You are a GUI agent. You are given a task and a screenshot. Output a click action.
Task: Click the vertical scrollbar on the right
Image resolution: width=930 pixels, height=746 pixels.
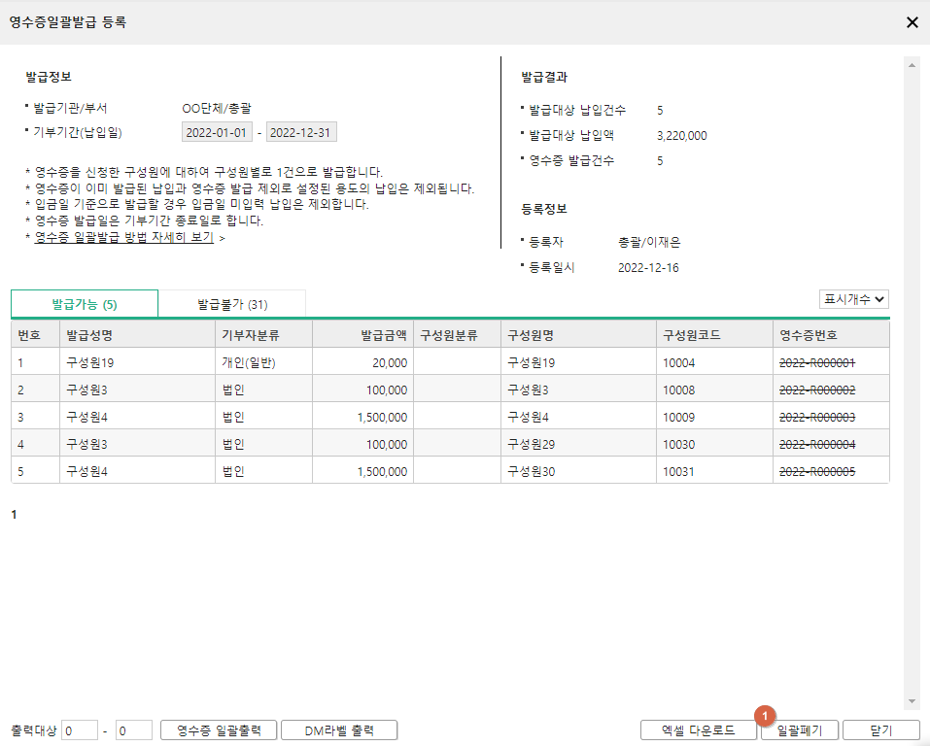912,389
